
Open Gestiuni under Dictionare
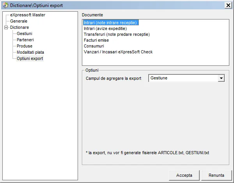[x=25, y=33]
